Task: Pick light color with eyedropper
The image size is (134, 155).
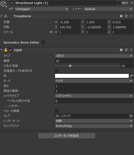Action: [x=131, y=76]
